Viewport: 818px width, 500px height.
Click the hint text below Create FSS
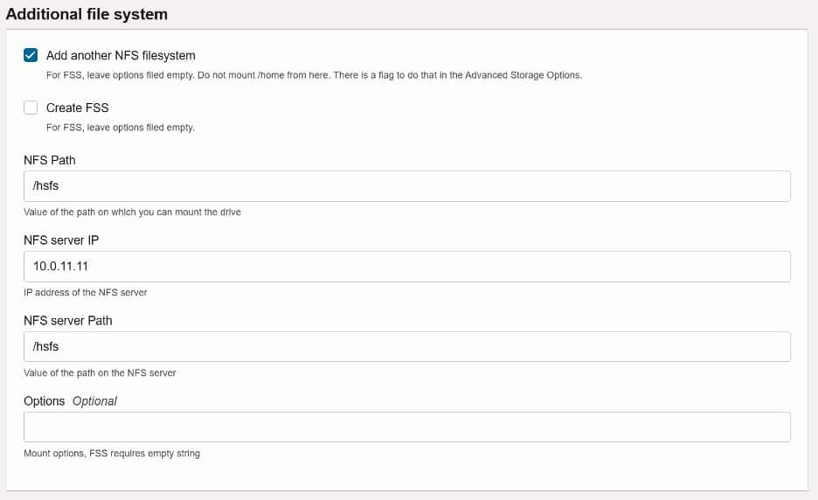click(121, 128)
